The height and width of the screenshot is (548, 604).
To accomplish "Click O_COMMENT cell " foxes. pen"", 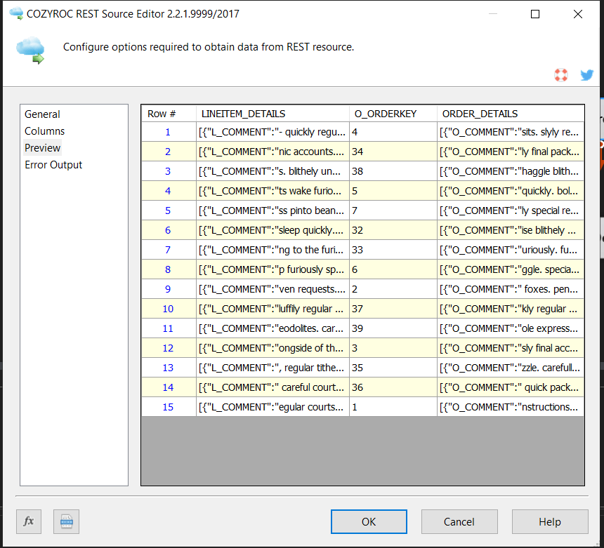I will [511, 289].
